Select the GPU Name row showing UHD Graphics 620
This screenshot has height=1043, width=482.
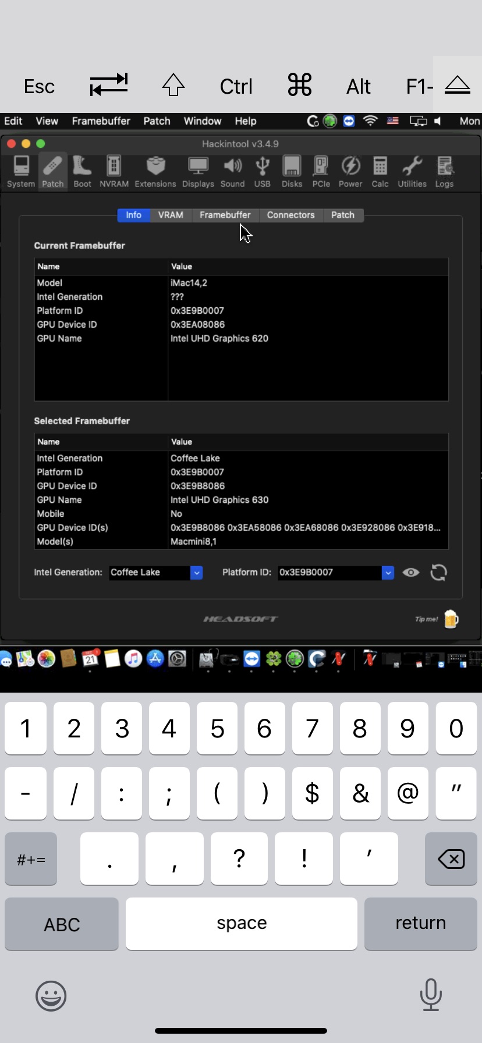click(241, 339)
